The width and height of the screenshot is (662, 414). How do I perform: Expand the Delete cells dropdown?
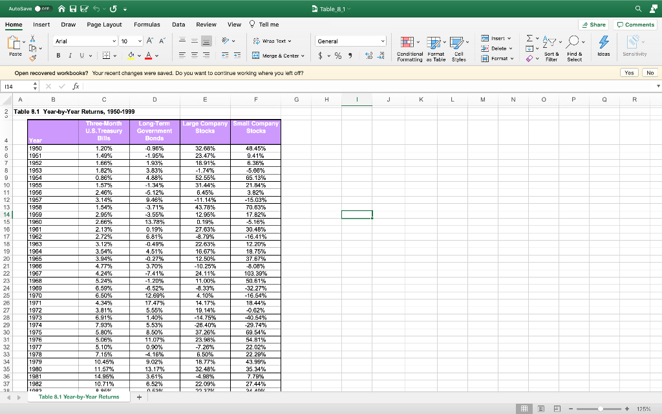(511, 49)
